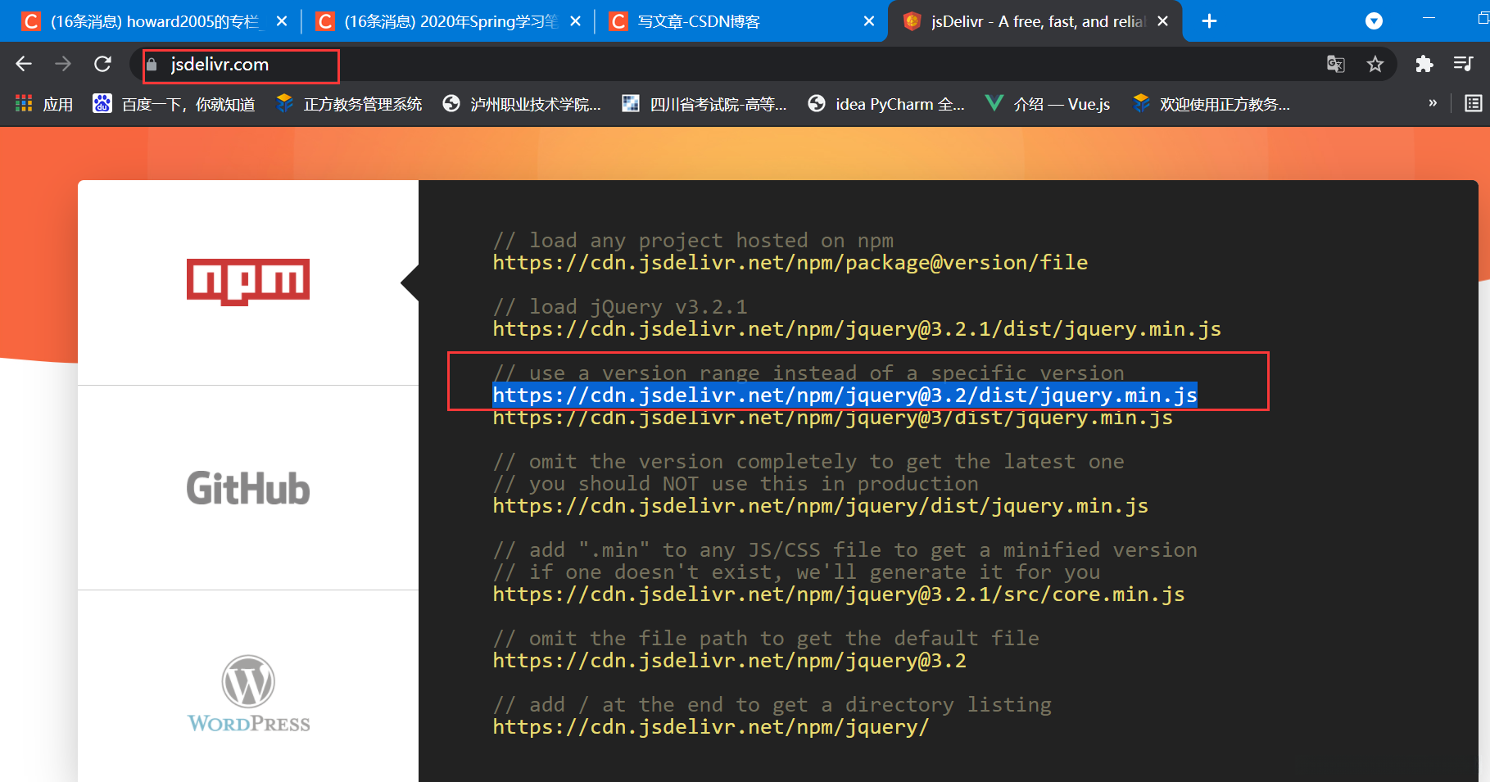Open the idea PyCharm bookmark
The width and height of the screenshot is (1490, 782).
(885, 104)
